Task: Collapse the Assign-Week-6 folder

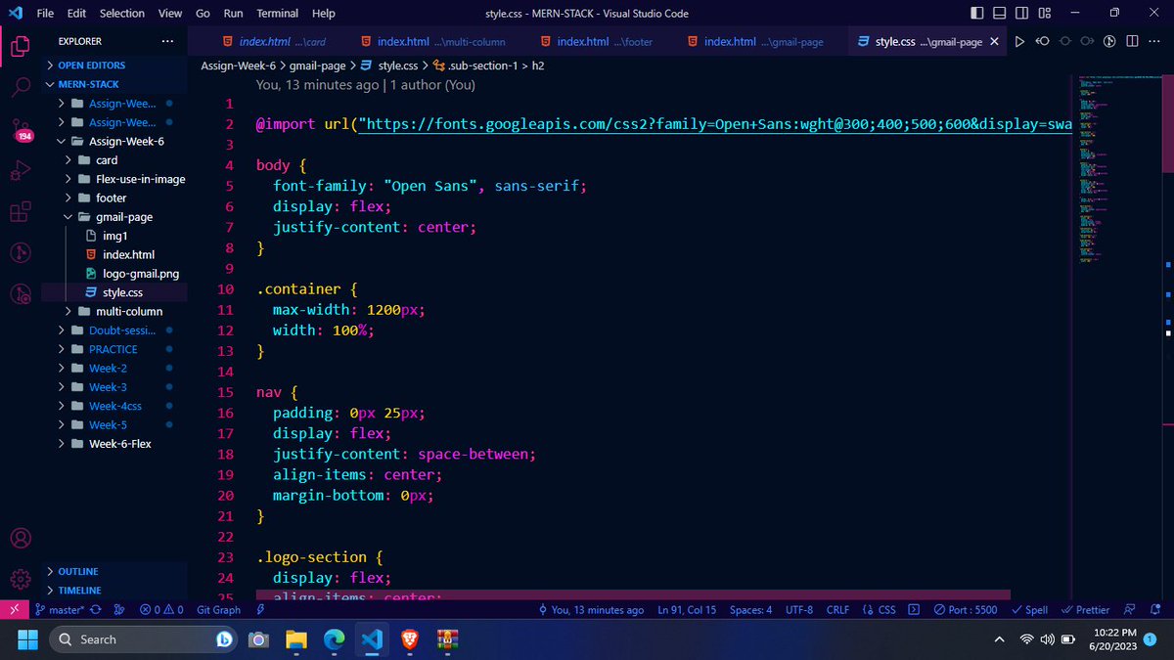Action: (126, 141)
